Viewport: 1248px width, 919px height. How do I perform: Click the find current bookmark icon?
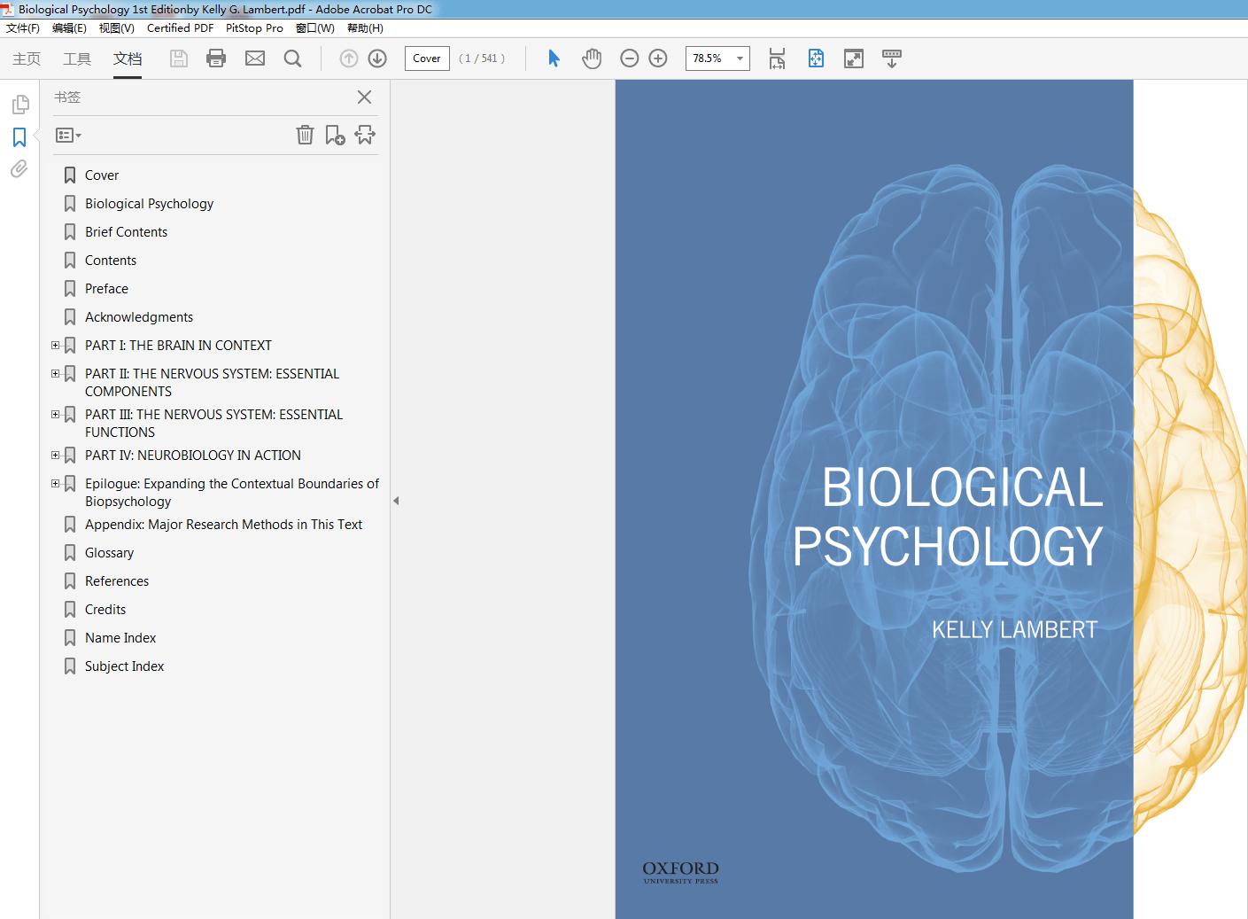point(365,135)
